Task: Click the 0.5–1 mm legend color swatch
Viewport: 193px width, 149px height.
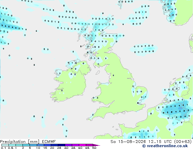Action: (12, 145)
